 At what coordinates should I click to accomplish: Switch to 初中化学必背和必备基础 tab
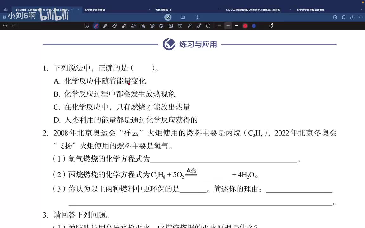point(311,10)
